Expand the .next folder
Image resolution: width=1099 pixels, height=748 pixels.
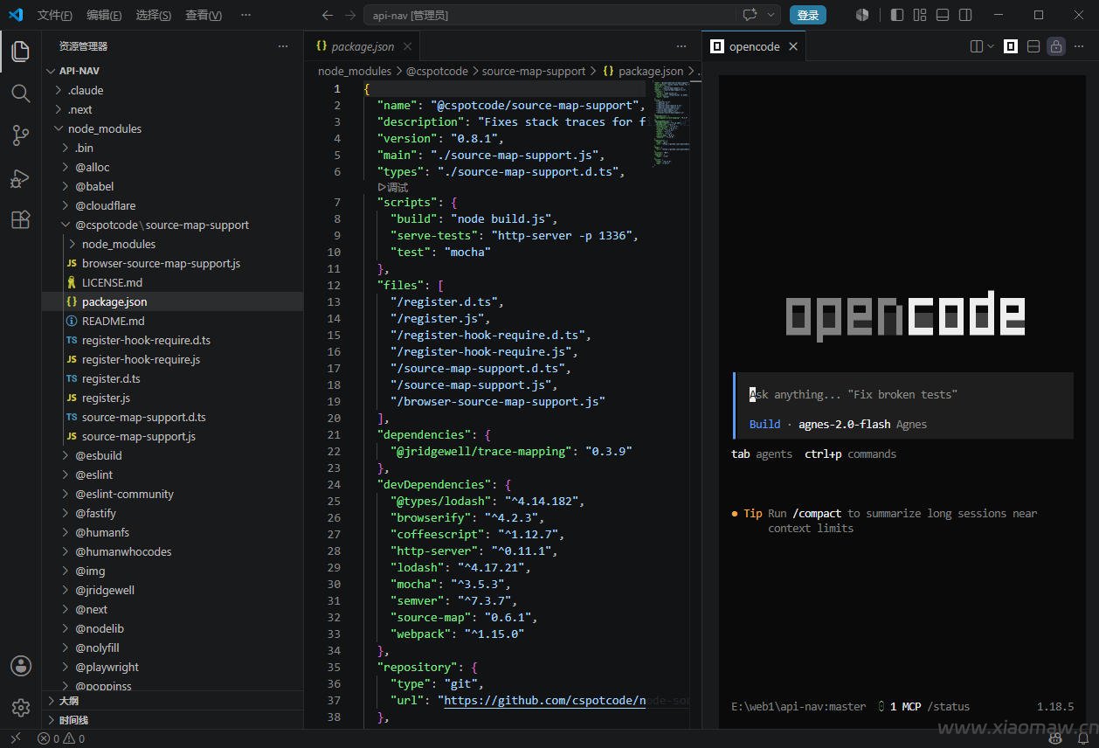tap(173, 109)
